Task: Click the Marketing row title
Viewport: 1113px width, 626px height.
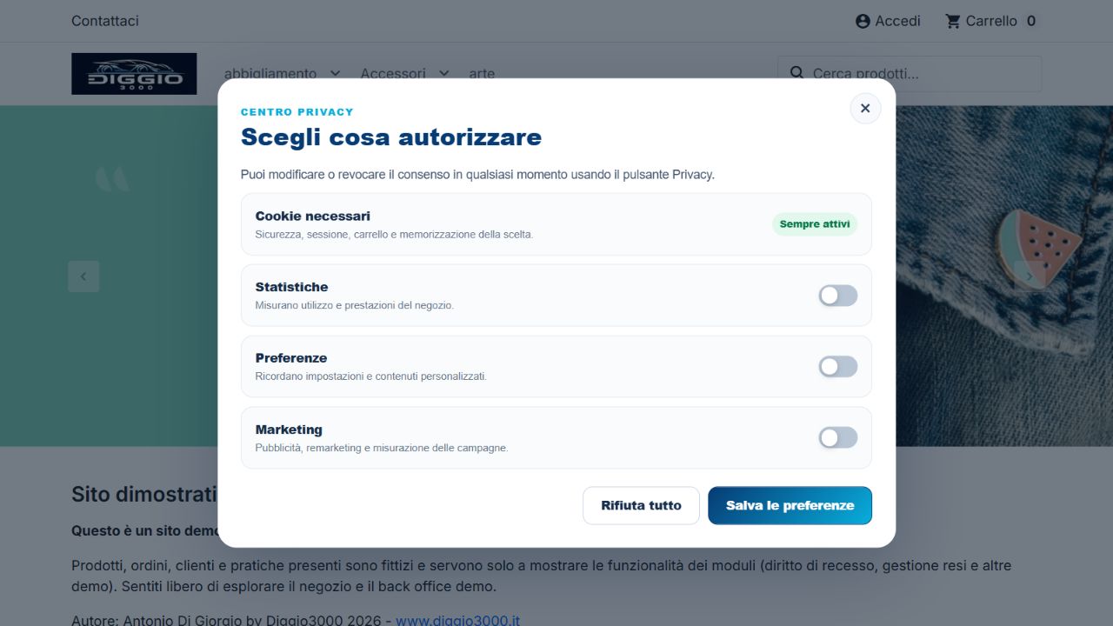Action: [289, 430]
